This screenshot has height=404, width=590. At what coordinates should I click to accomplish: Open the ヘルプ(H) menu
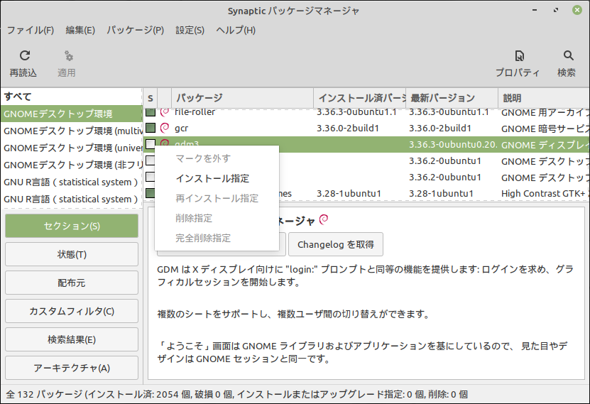pyautogui.click(x=236, y=30)
